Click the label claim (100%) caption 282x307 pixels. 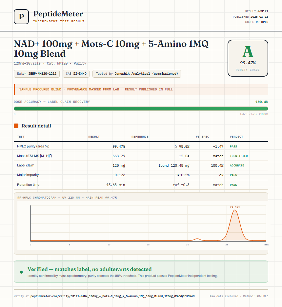click(x=254, y=114)
